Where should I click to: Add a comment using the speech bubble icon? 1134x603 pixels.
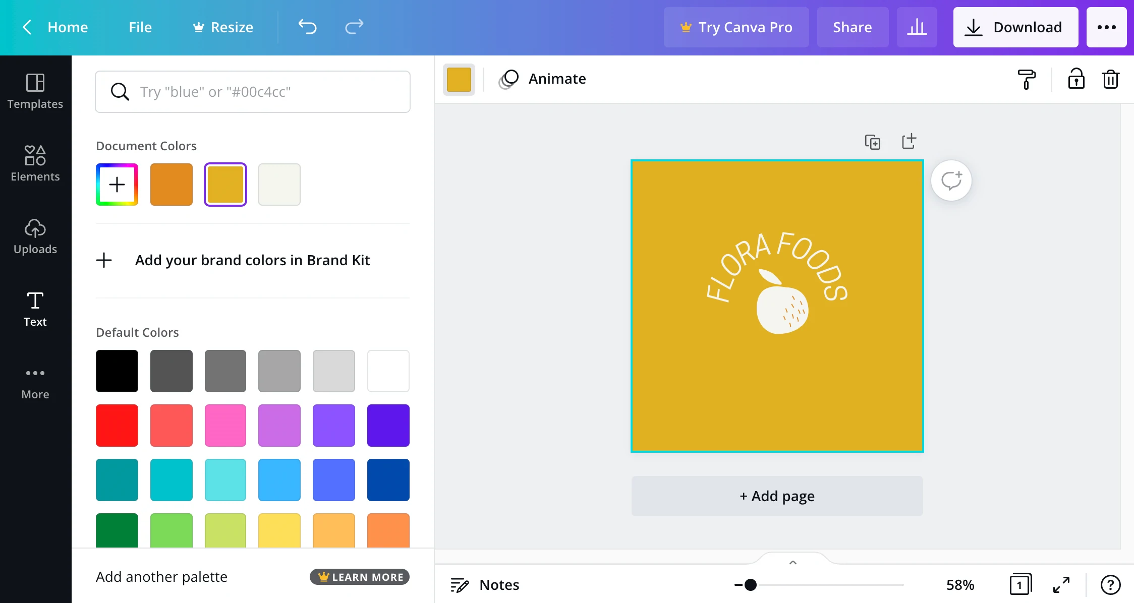(x=951, y=180)
